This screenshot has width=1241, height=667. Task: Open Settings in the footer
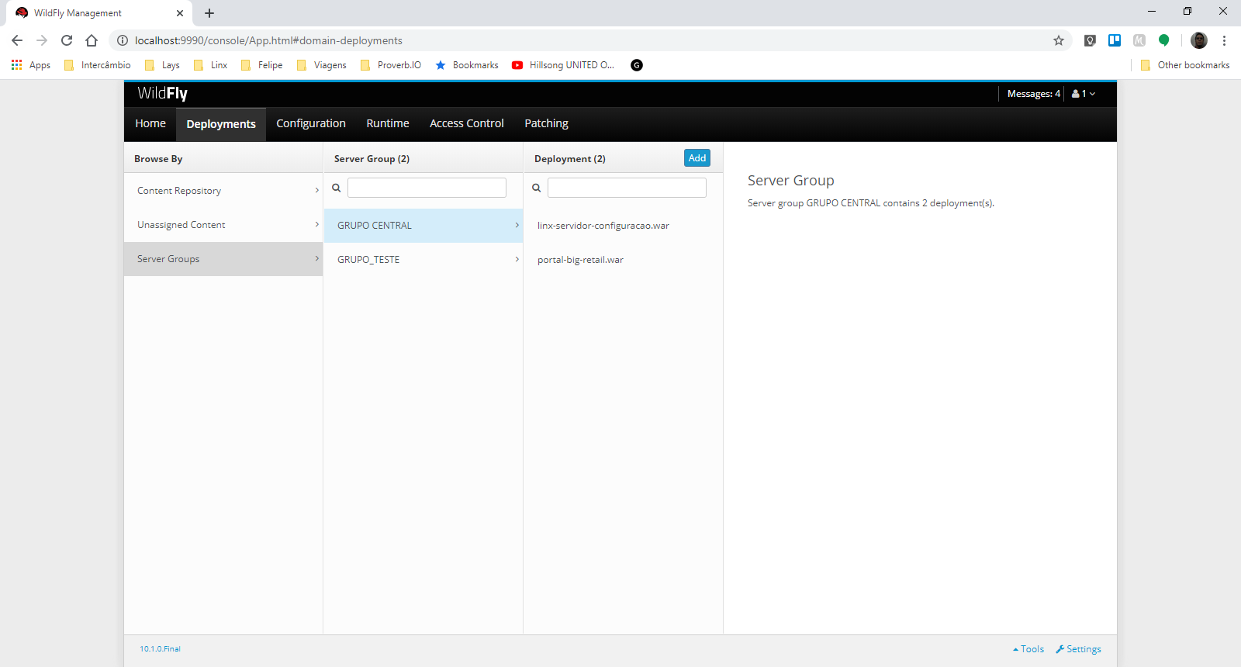click(x=1079, y=649)
